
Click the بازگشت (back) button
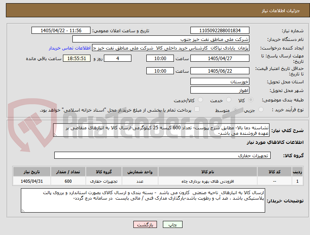click(x=145, y=224)
